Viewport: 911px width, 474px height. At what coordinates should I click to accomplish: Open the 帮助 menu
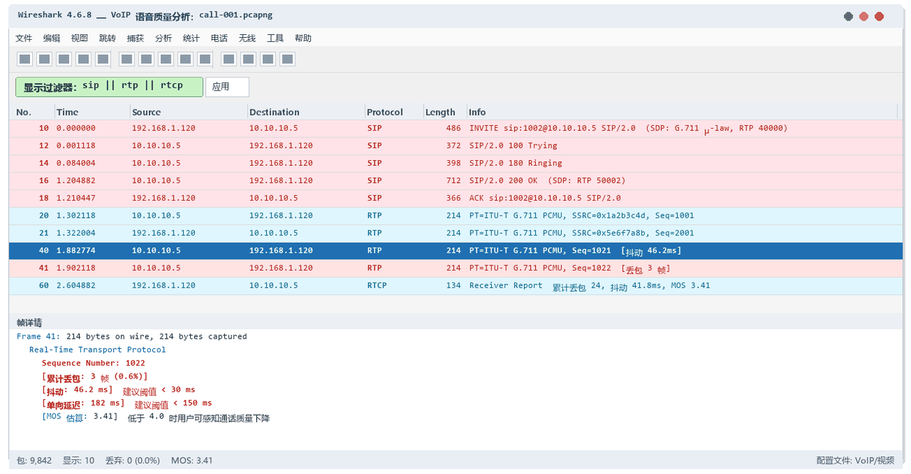click(303, 38)
